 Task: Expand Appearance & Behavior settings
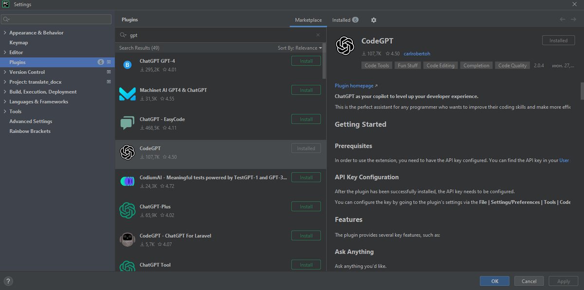click(x=5, y=33)
